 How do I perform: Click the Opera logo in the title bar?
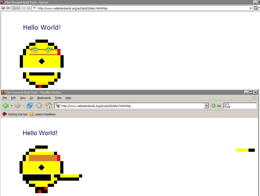[x=3, y=2]
